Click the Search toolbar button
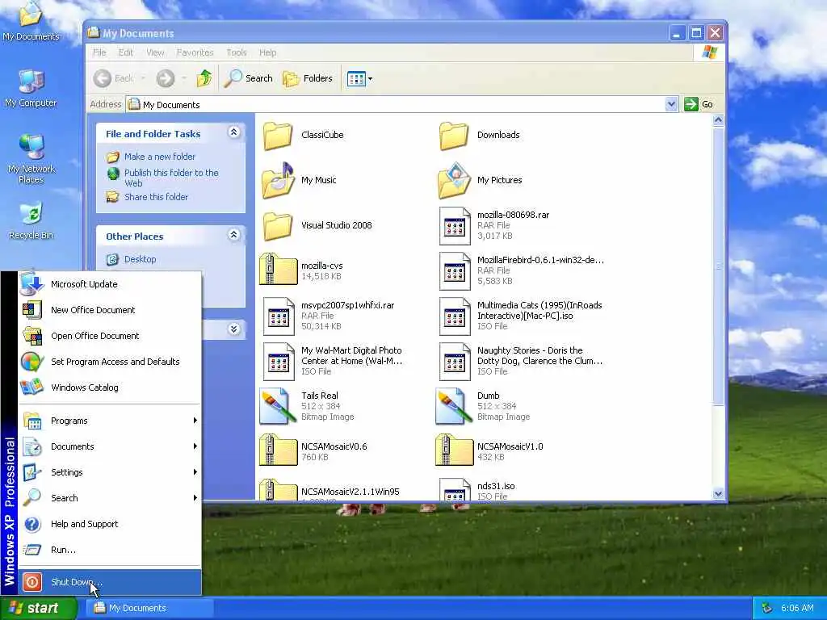827x620 pixels. [x=249, y=78]
